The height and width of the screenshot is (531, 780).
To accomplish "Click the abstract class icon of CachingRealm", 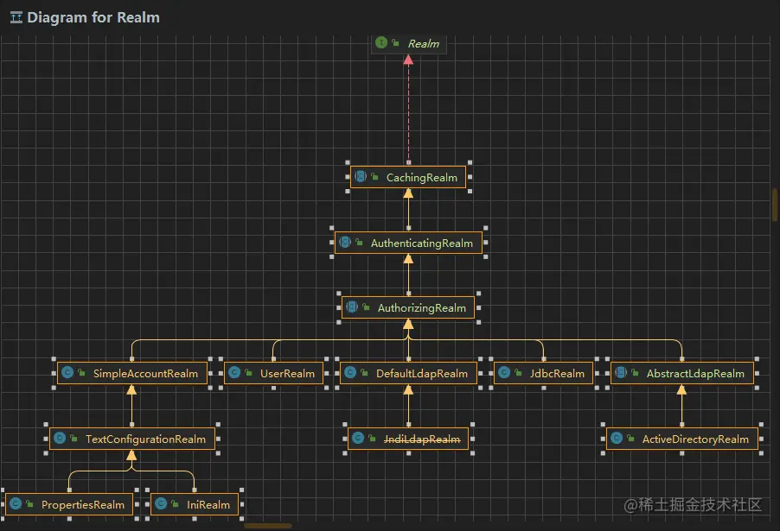I will click(360, 176).
